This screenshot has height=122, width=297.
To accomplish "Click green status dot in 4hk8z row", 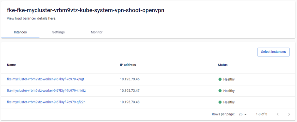I will tap(220, 91).
